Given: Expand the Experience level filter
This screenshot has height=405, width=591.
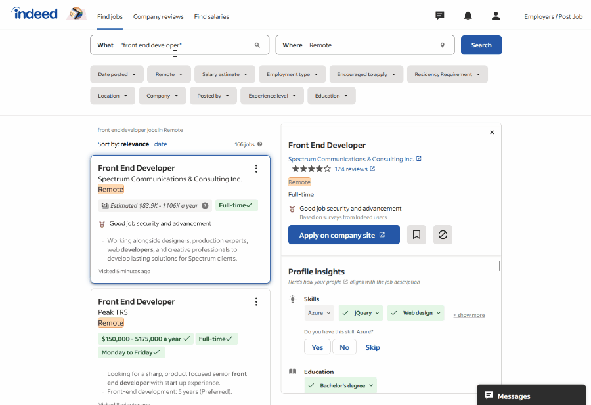Looking at the screenshot, I should [272, 96].
